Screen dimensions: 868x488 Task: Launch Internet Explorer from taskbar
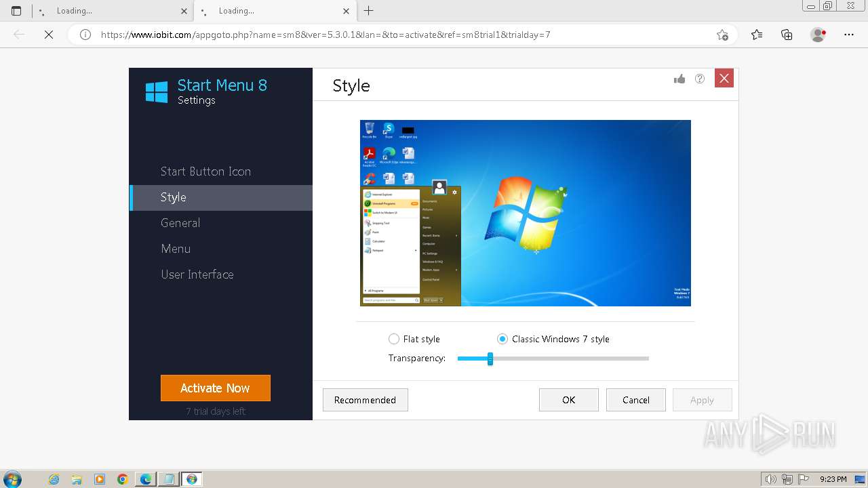(54, 479)
